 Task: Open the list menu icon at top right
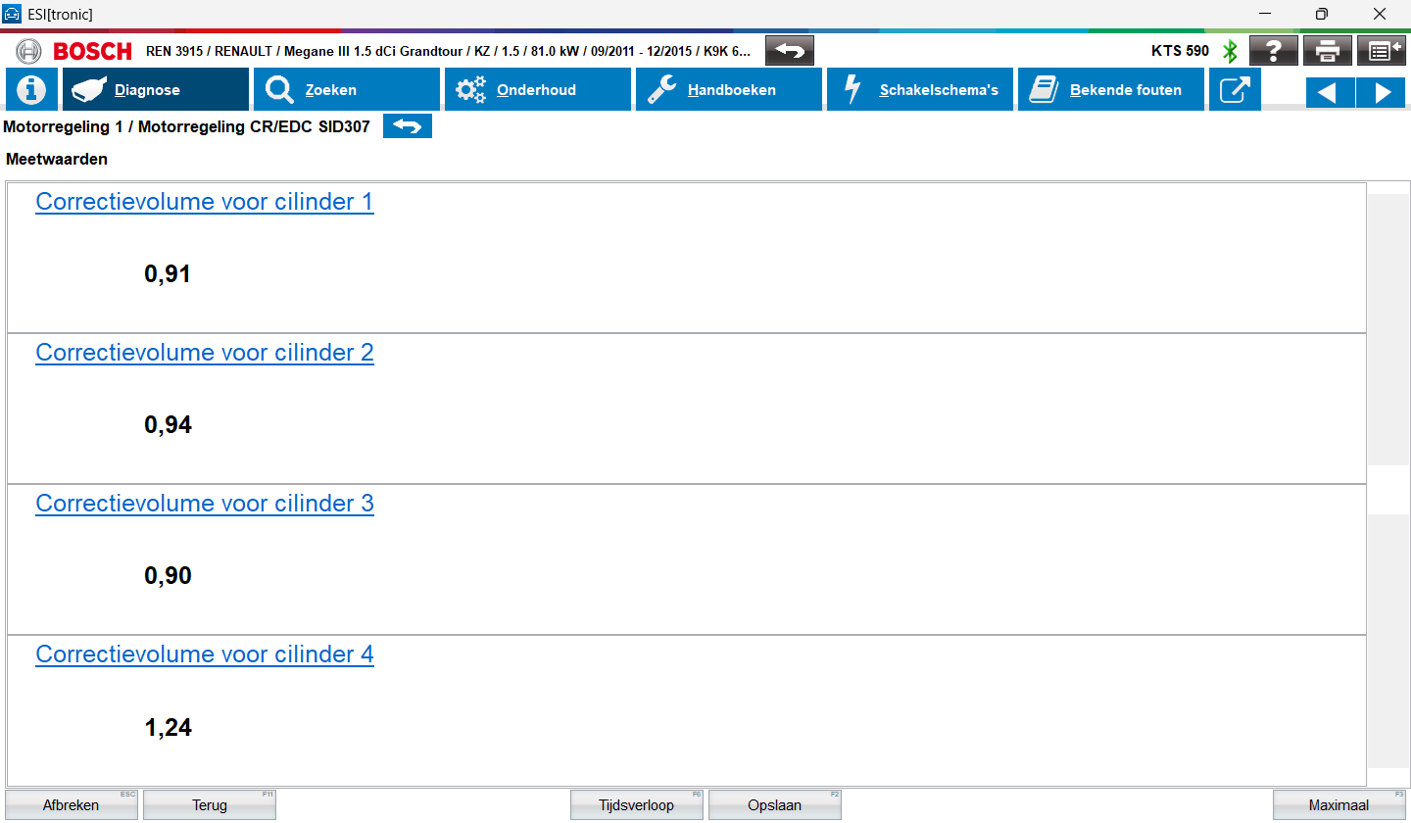click(x=1381, y=51)
